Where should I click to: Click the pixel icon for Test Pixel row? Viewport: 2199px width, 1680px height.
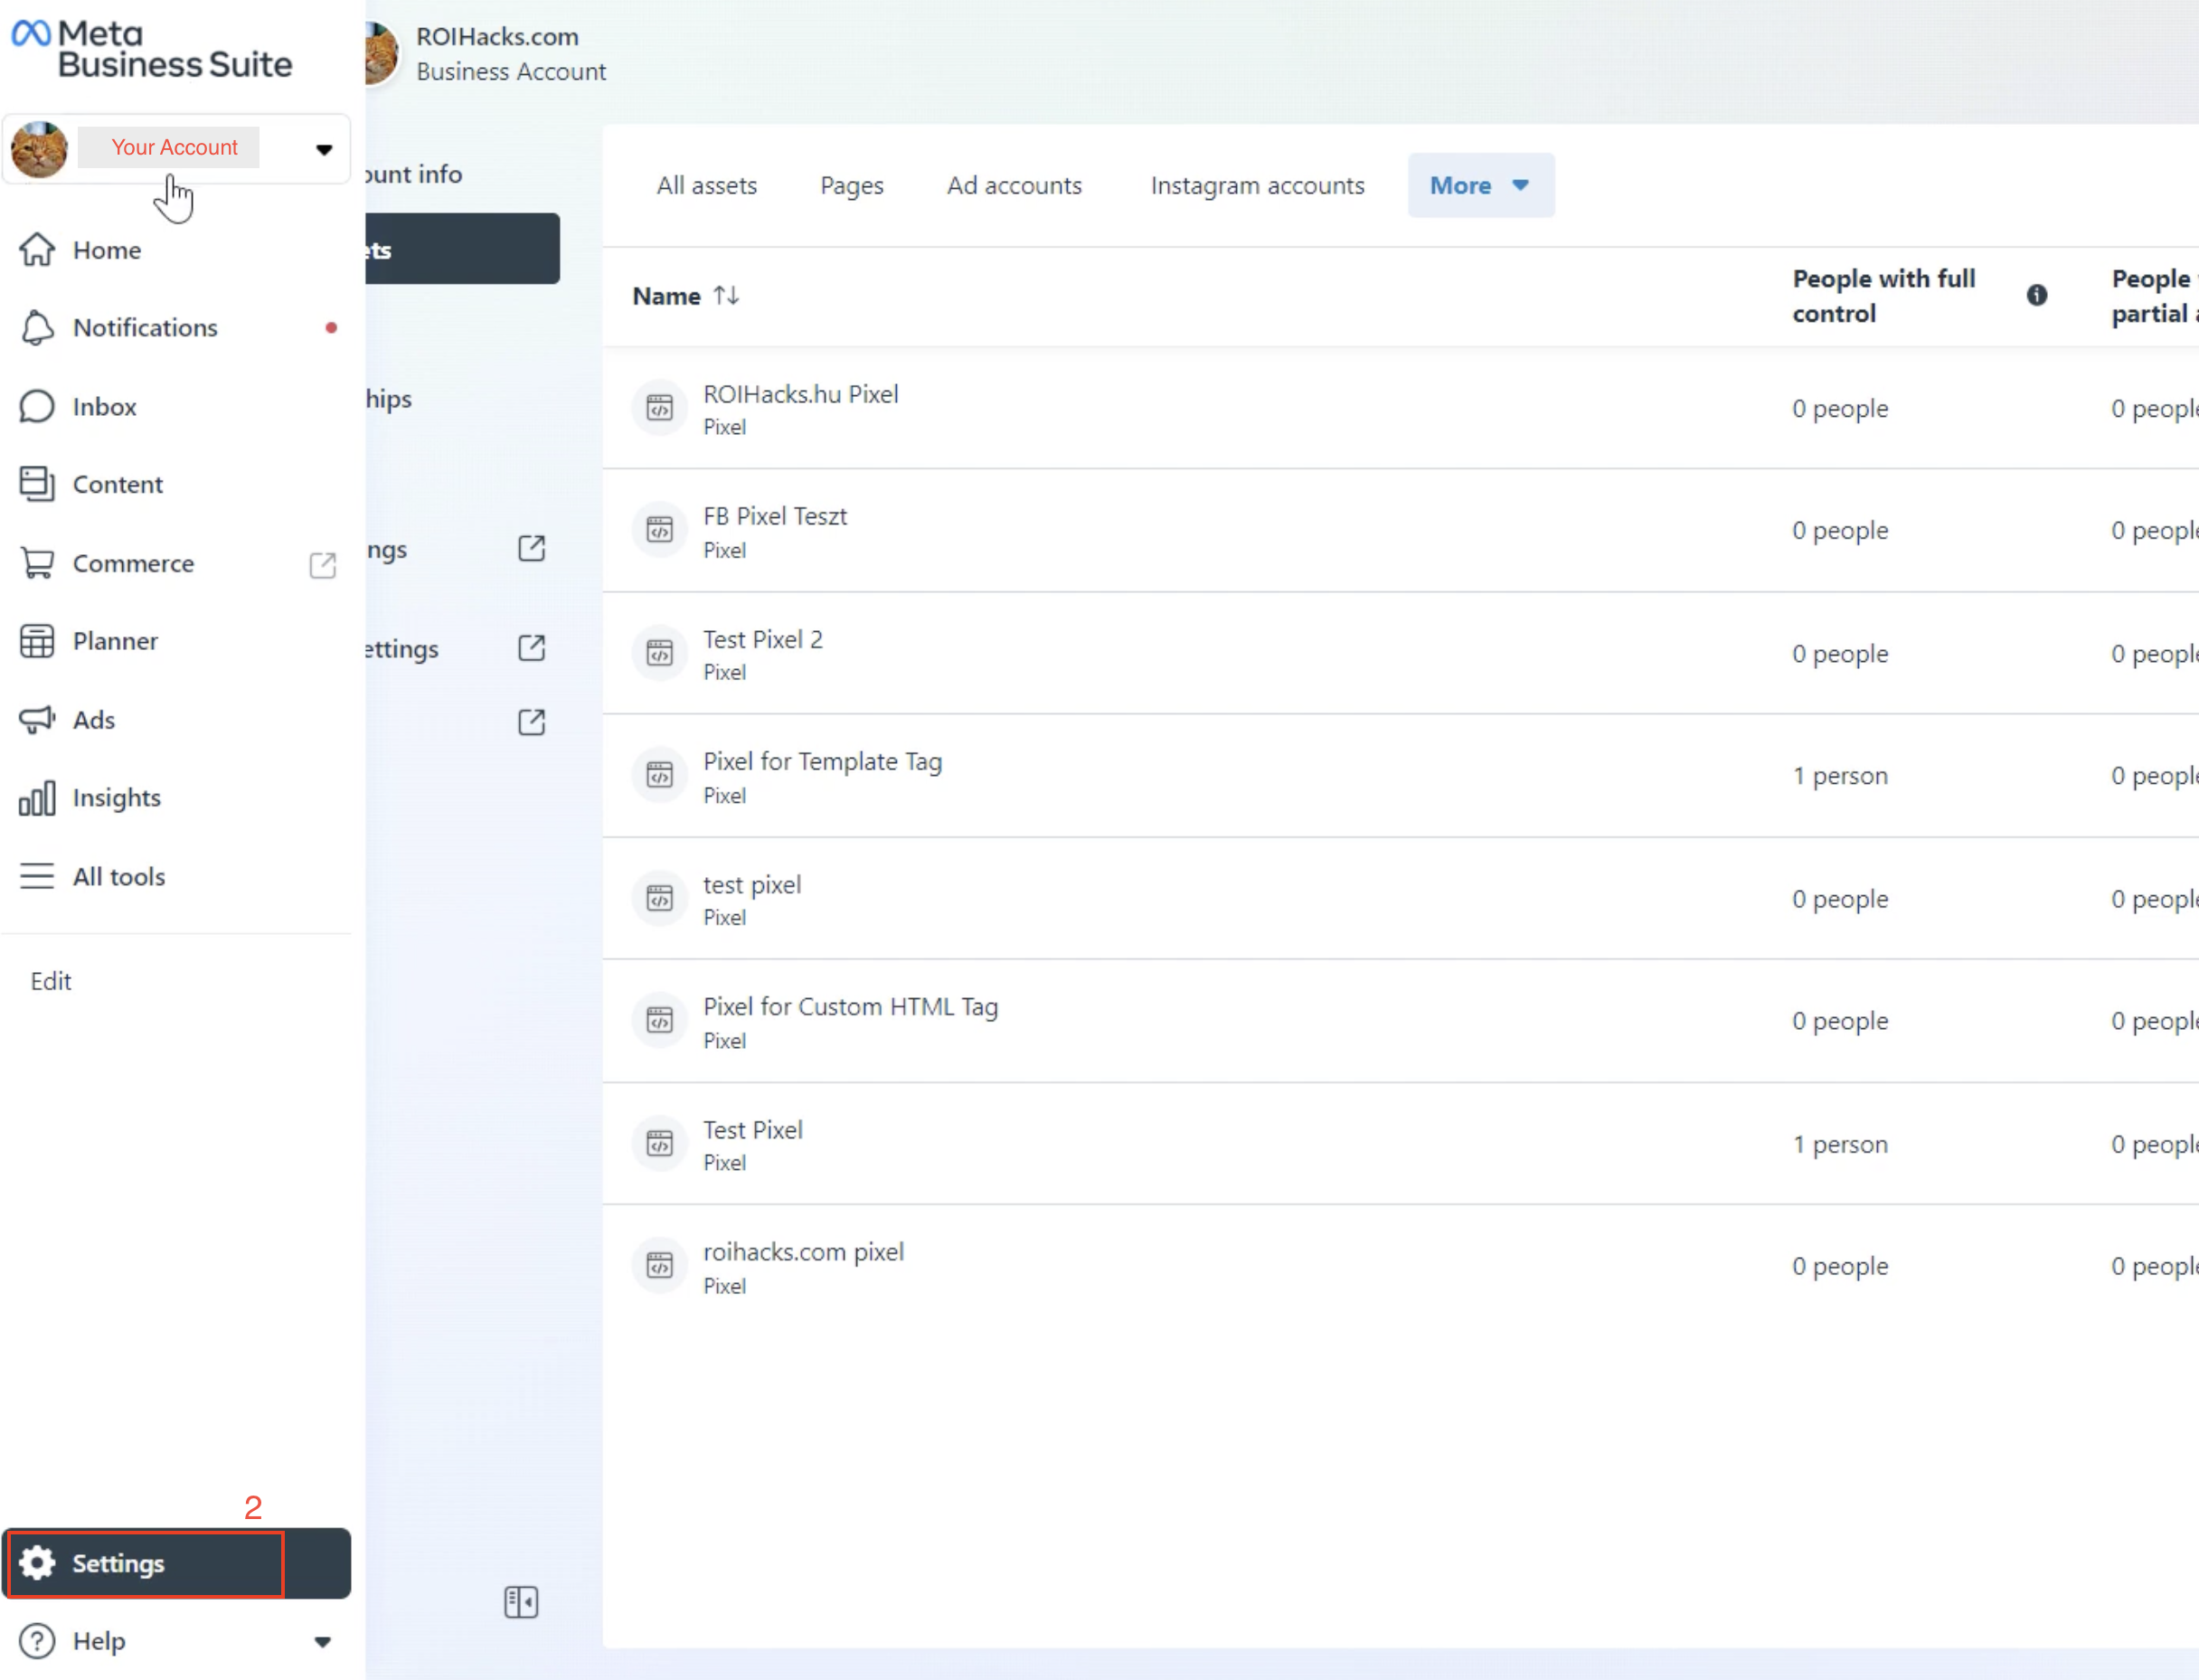660,1143
